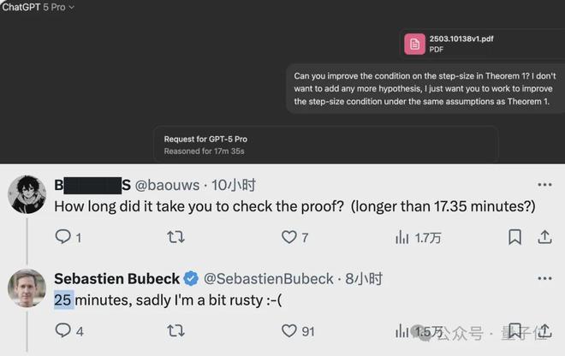Like the baouws tweet with 7 likes
The width and height of the screenshot is (565, 356).
[288, 237]
